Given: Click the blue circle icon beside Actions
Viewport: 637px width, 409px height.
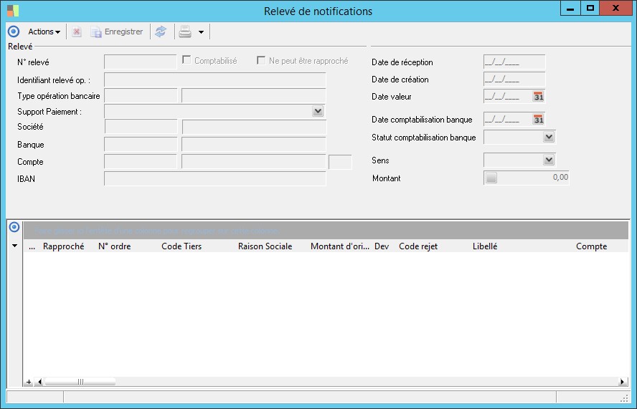Looking at the screenshot, I should (x=14, y=32).
